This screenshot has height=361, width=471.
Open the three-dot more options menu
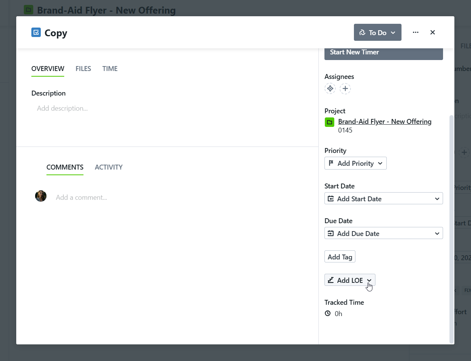pos(415,32)
